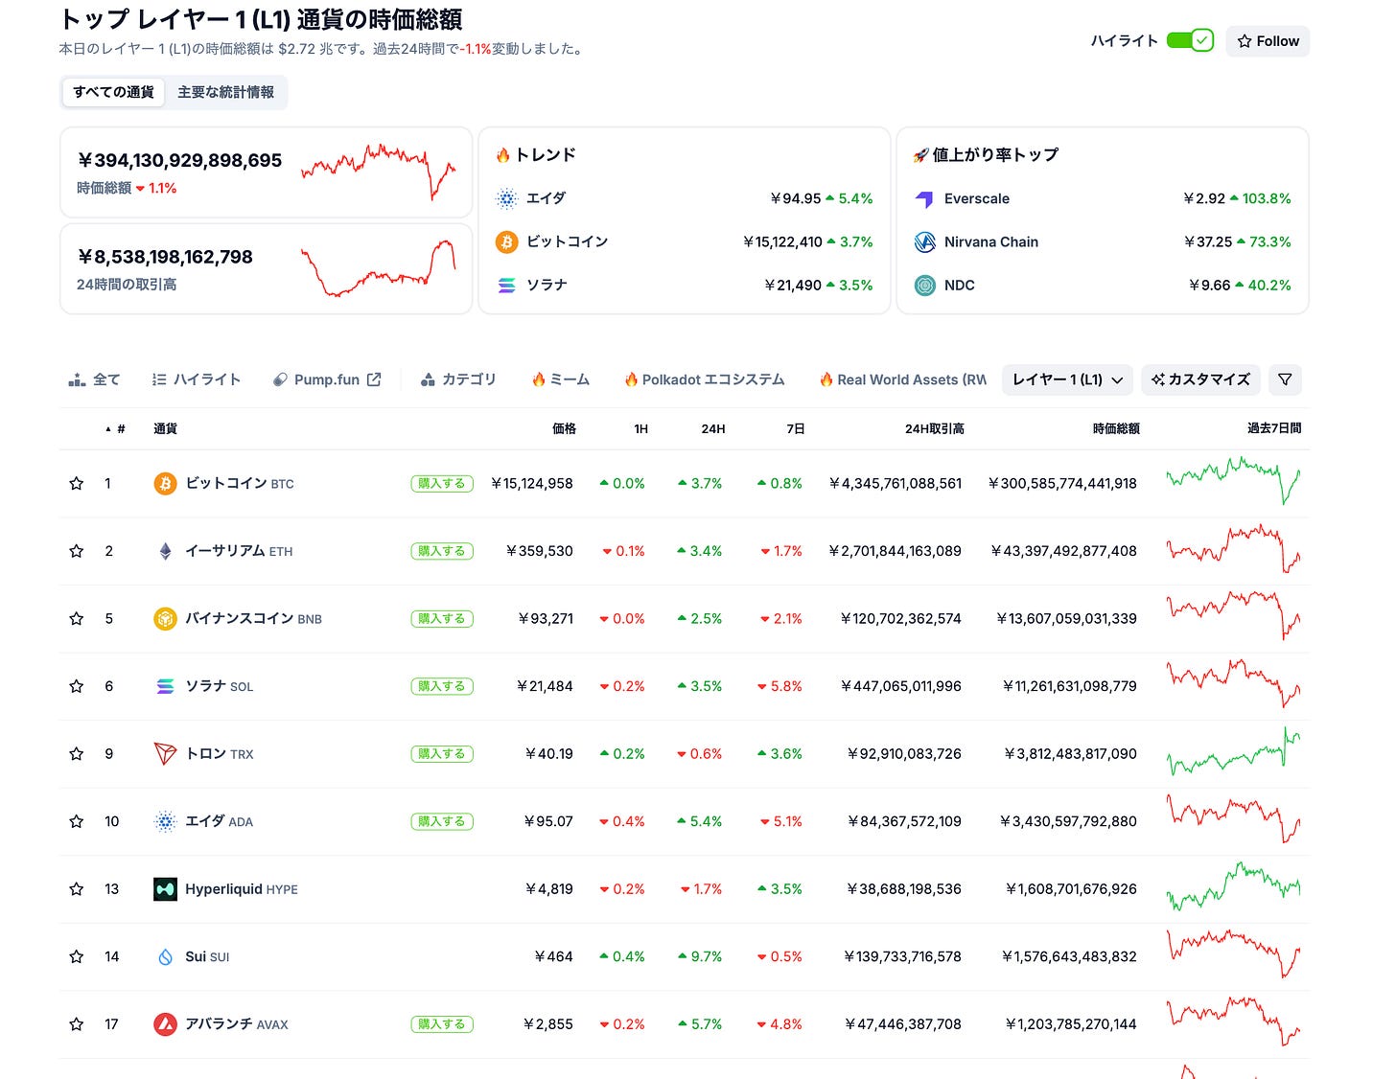Image resolution: width=1396 pixels, height=1079 pixels.
Task: Click trending エイダ Cardano icon
Action: (x=506, y=198)
